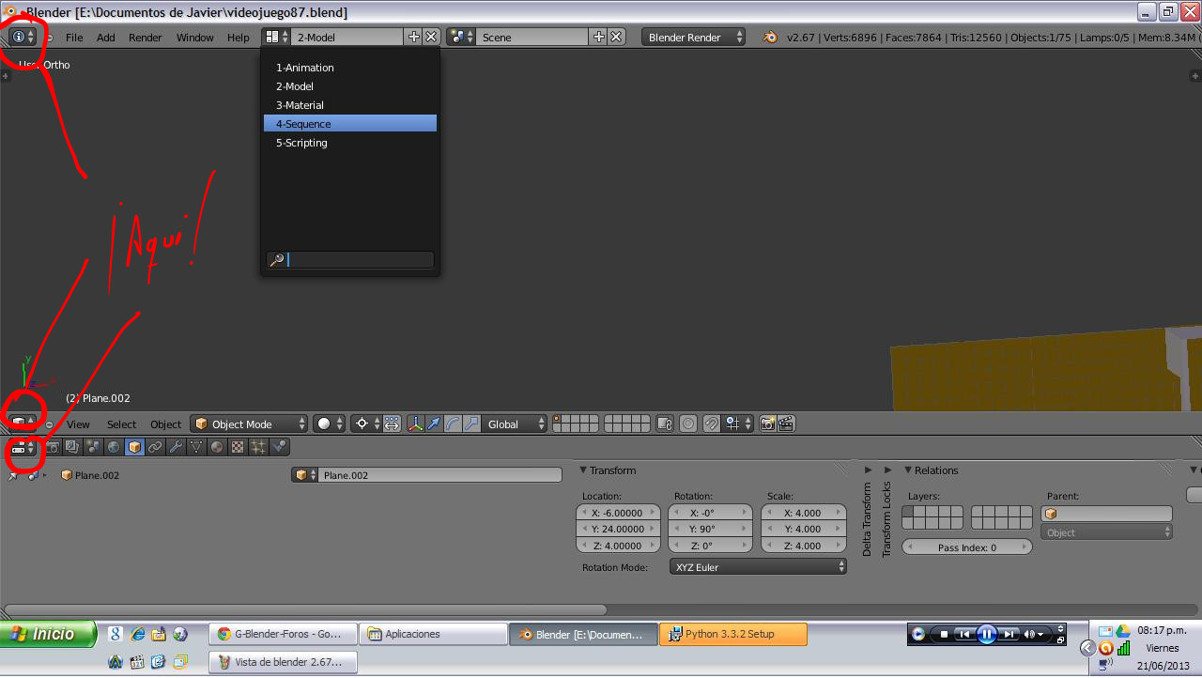Choose 5-Scripting screen layout

350,143
